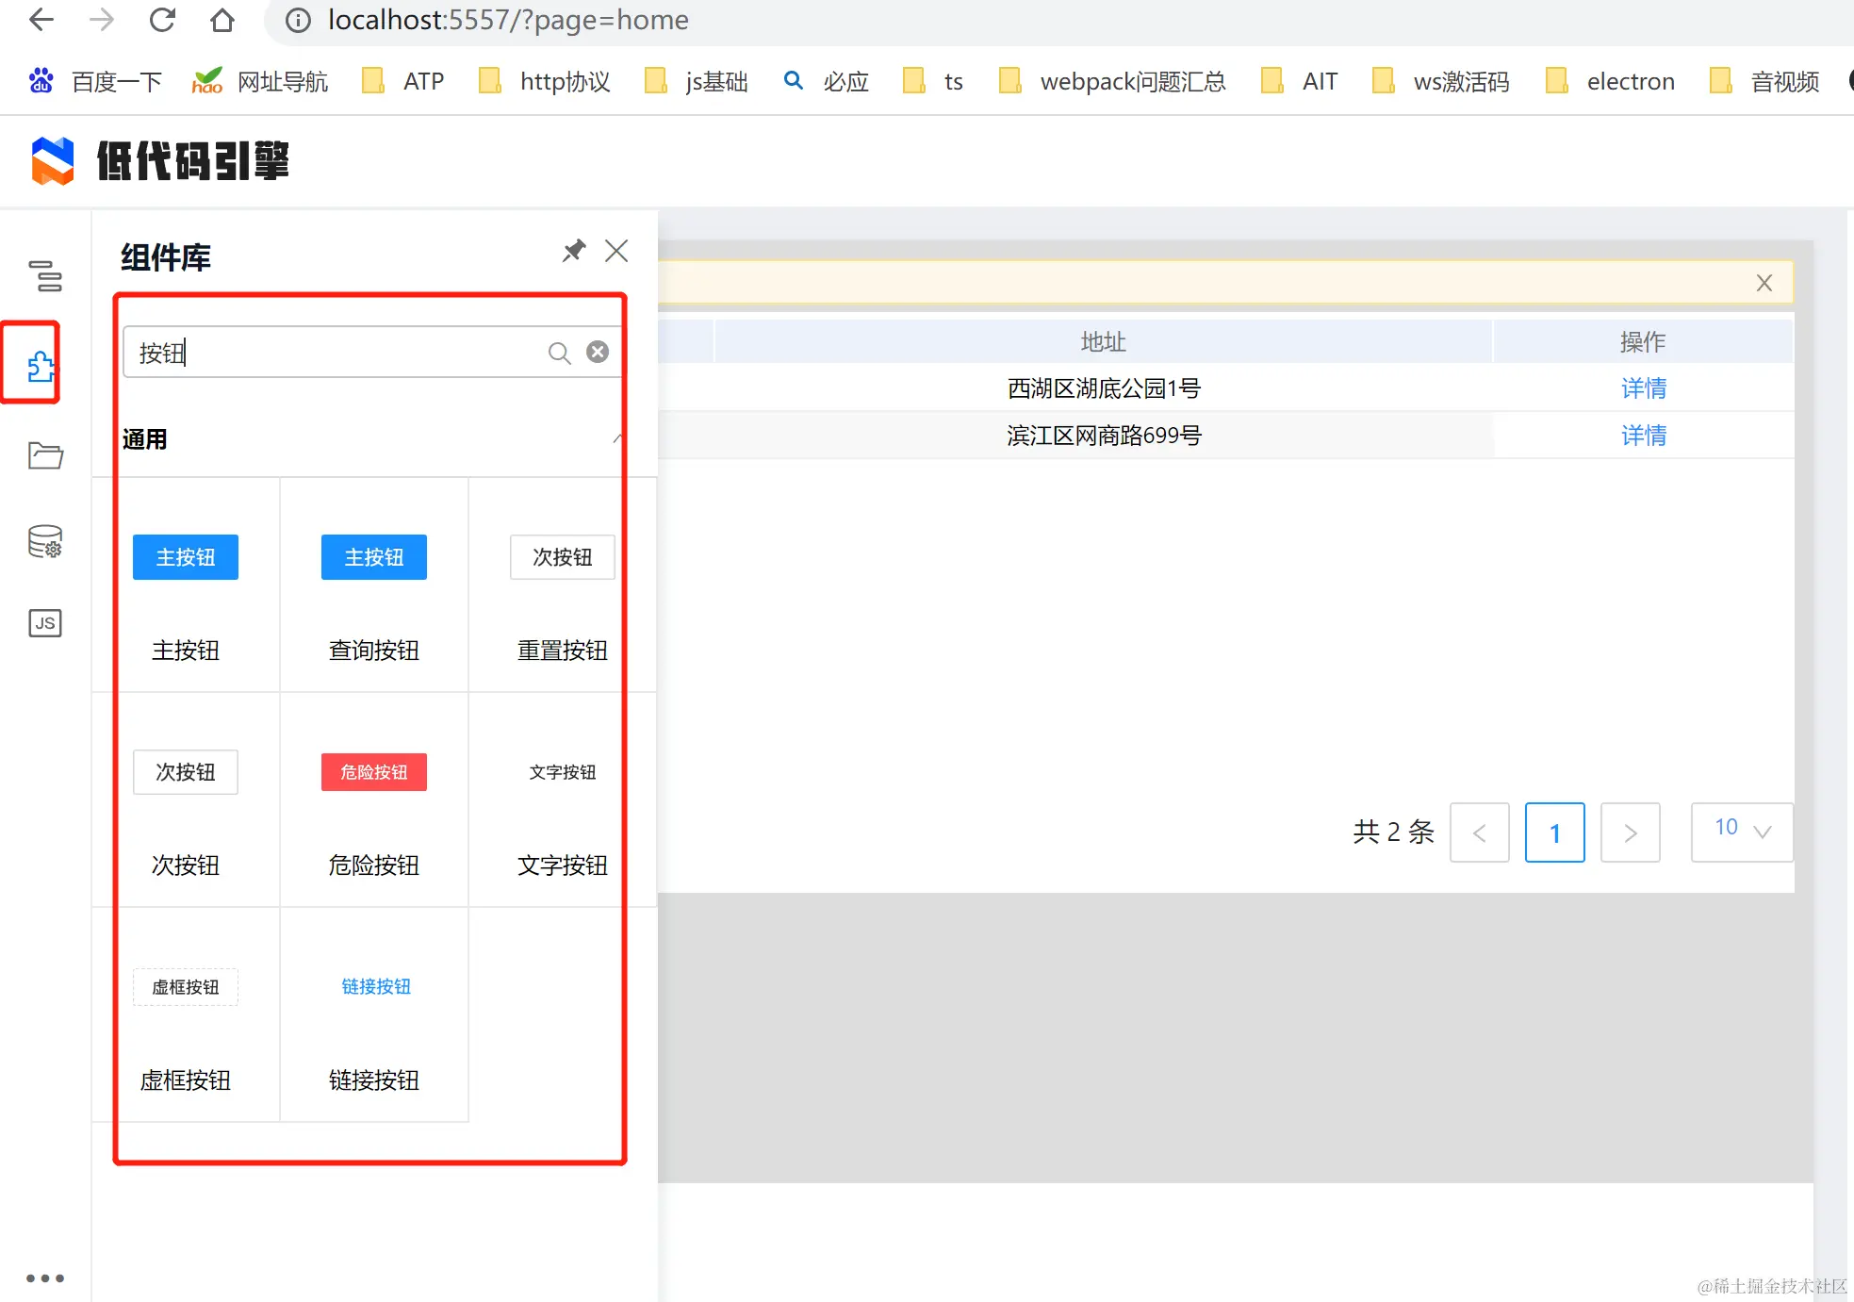Open the folder resources sidebar icon

[x=45, y=455]
